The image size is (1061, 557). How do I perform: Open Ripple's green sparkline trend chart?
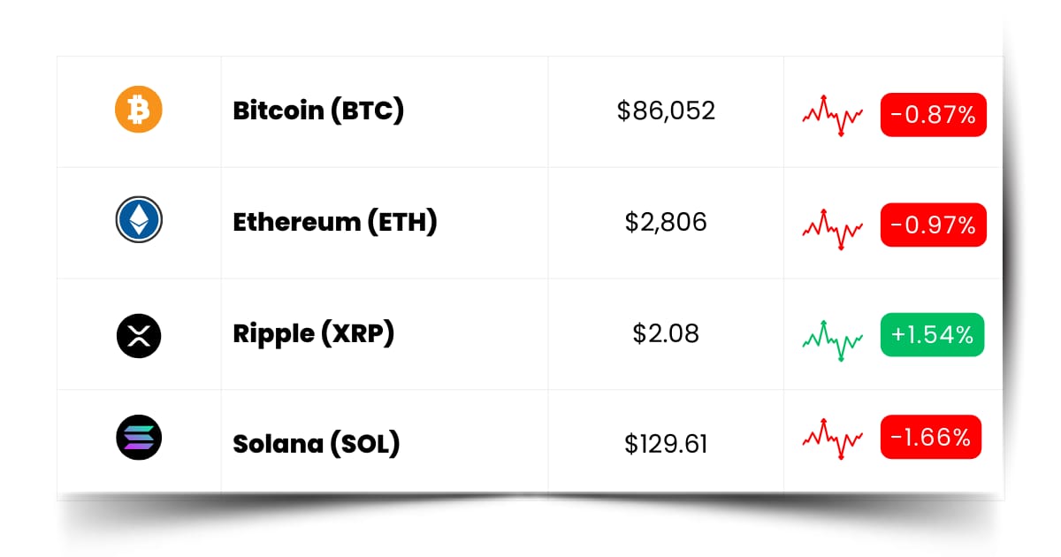pyautogui.click(x=833, y=340)
